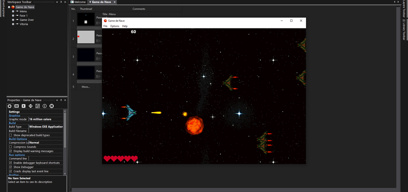Open the Values tab icon in Properties
This screenshot has height=192, width=408.
point(30,106)
